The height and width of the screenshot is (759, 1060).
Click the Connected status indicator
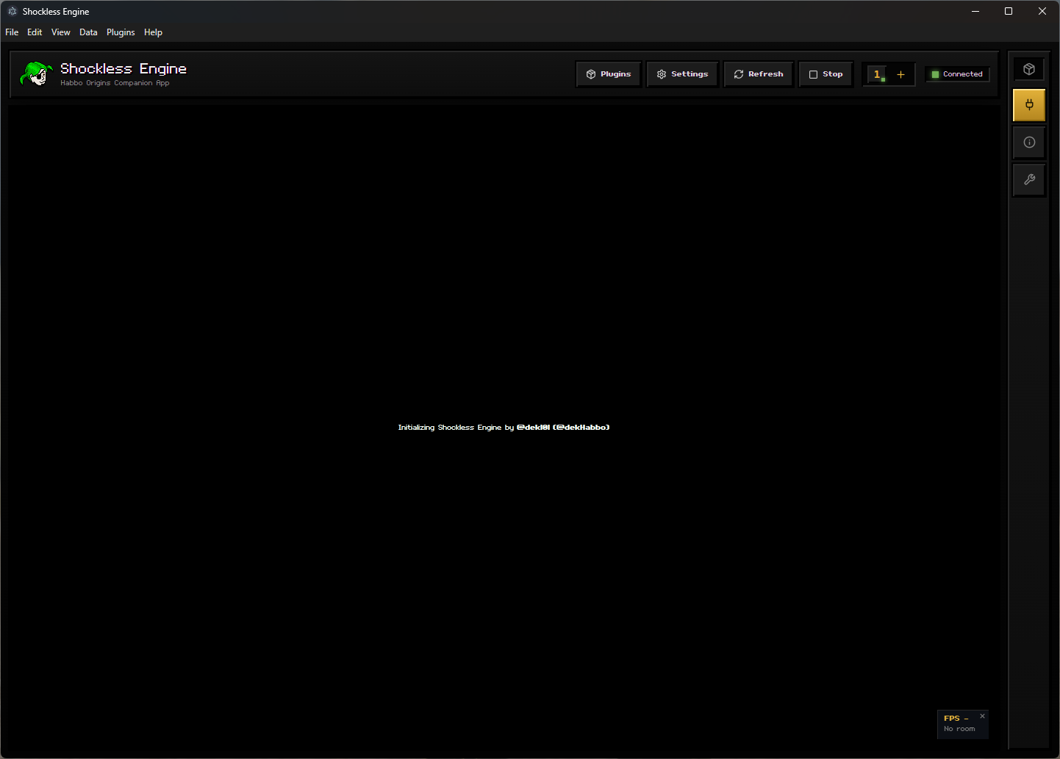point(957,74)
